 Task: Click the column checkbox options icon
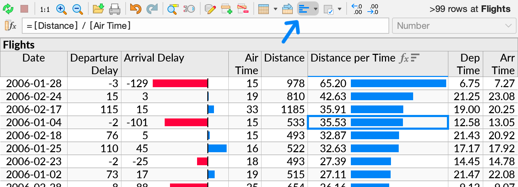tap(328, 9)
